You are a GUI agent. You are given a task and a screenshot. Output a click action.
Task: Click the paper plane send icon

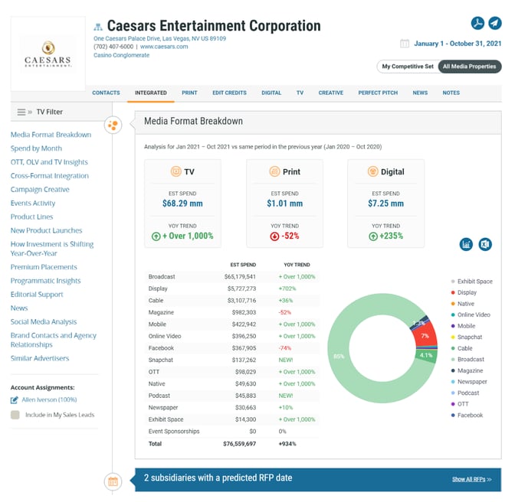tap(495, 23)
